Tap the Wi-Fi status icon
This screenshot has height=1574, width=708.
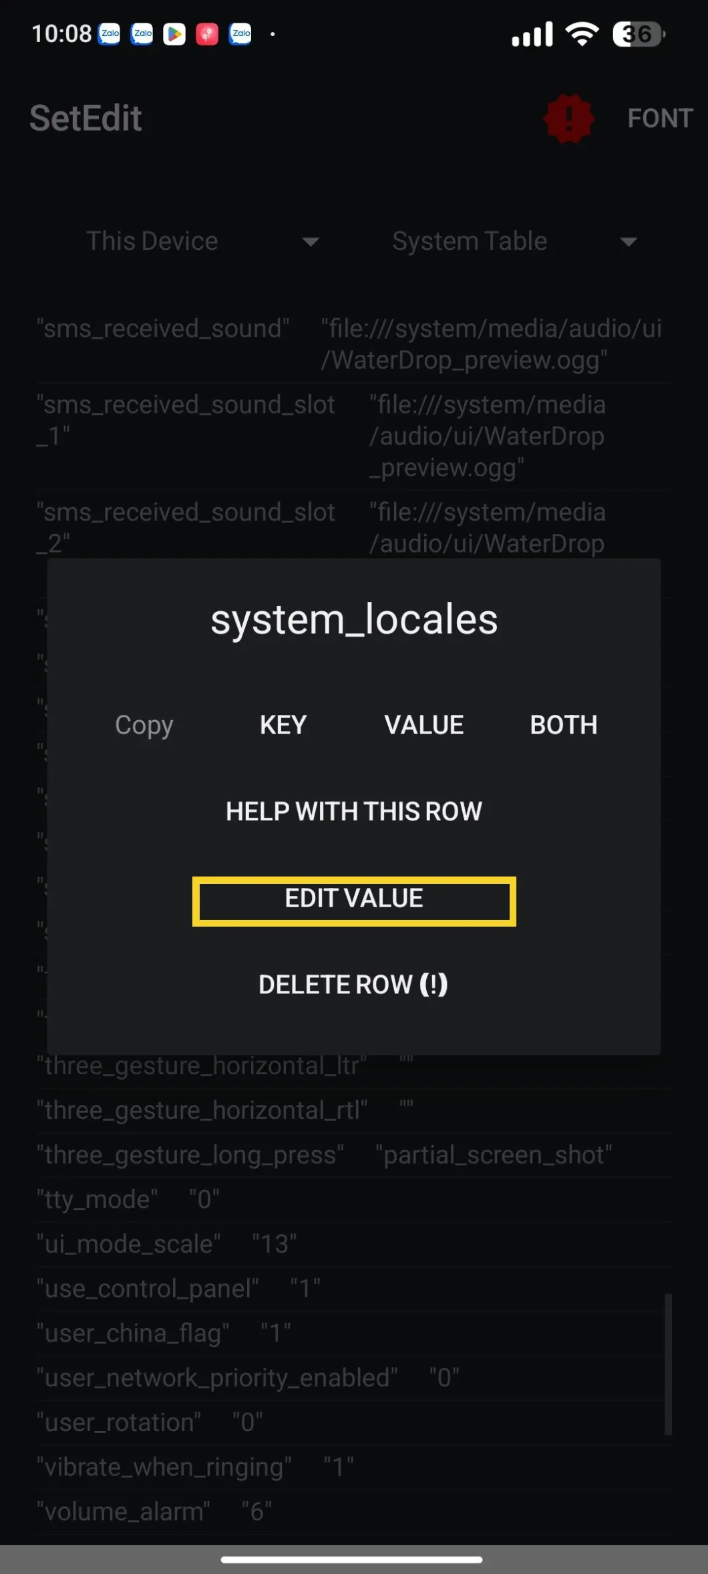click(582, 33)
